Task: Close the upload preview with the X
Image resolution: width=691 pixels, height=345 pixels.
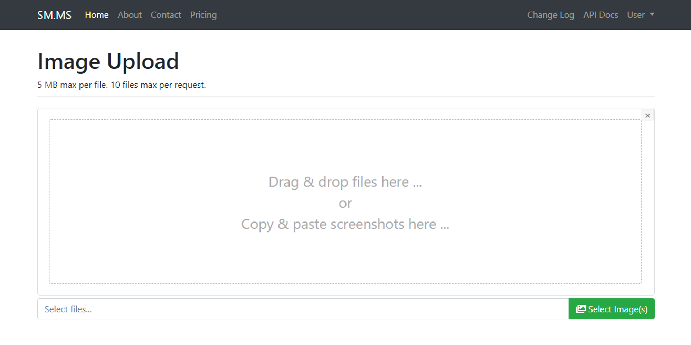Action: click(648, 116)
